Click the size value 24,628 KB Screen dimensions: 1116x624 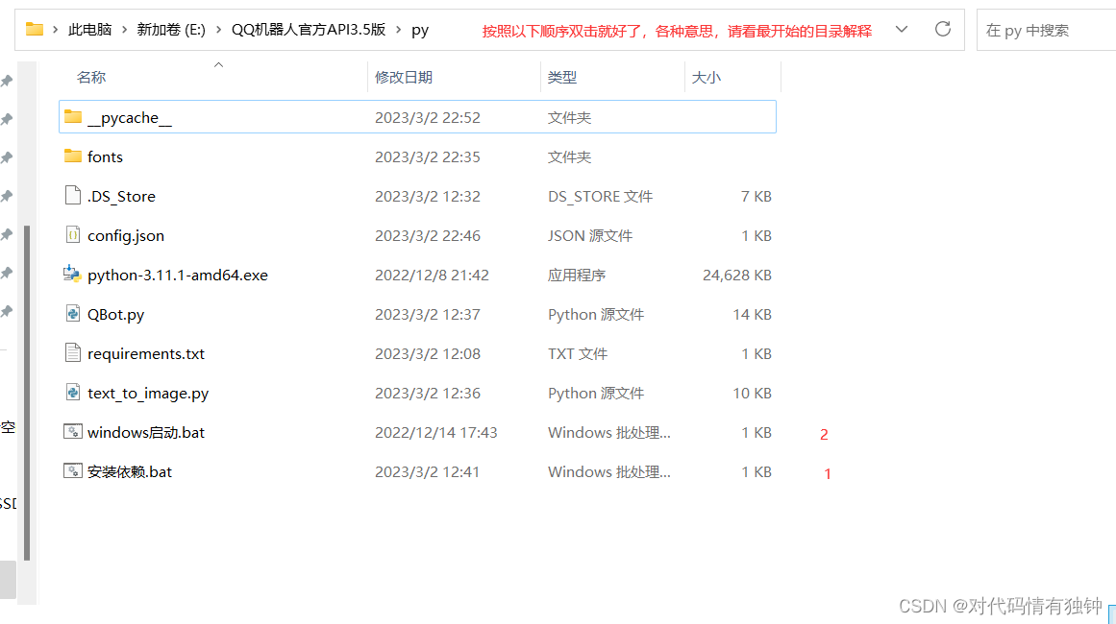click(x=736, y=276)
